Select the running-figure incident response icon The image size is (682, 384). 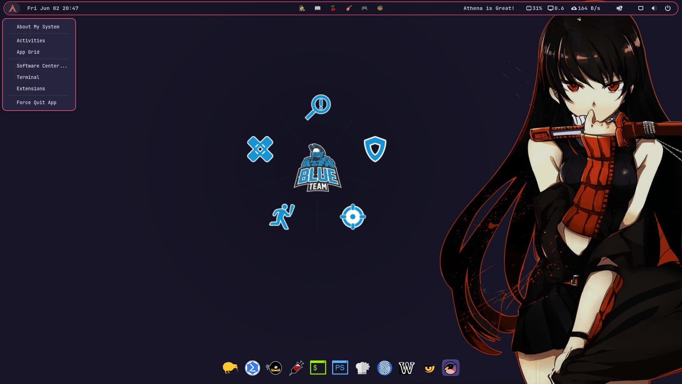(x=282, y=216)
